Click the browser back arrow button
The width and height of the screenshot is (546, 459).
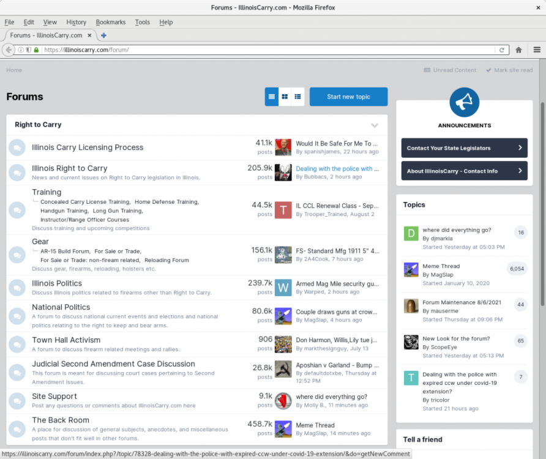coord(9,50)
